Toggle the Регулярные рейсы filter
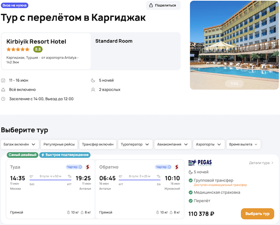This screenshot has height=225, width=280. (x=59, y=144)
